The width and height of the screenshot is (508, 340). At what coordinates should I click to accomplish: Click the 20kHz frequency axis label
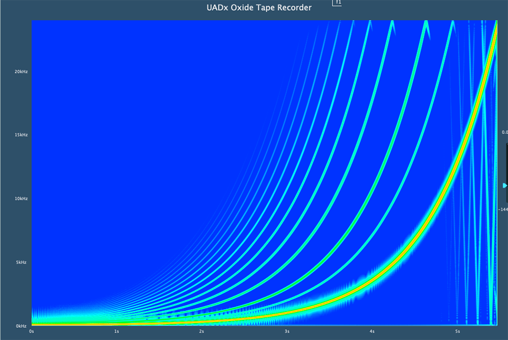tap(21, 71)
